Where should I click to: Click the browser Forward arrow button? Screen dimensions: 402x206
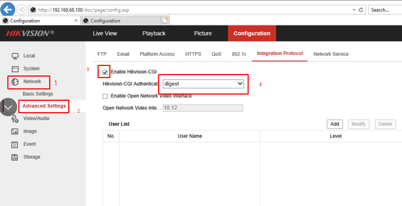pyautogui.click(x=22, y=10)
